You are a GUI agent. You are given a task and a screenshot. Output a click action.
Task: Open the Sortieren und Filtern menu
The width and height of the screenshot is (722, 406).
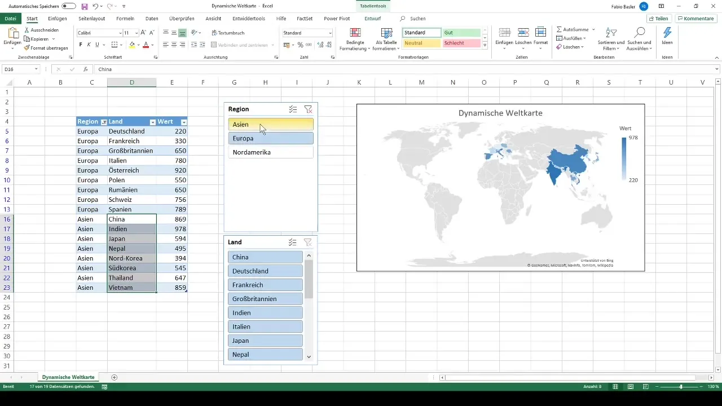pos(612,38)
